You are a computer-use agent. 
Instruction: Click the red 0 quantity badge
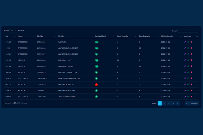click(96, 84)
